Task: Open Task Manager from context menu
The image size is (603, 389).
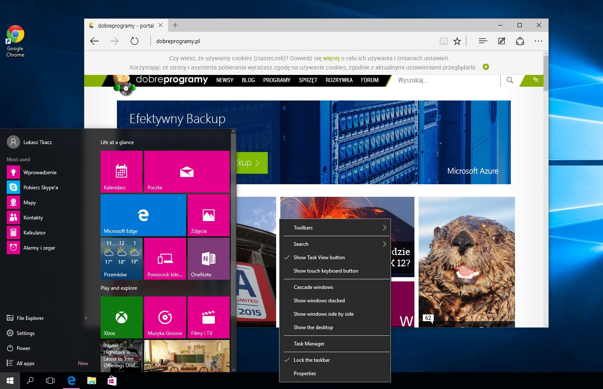Action: (x=335, y=344)
